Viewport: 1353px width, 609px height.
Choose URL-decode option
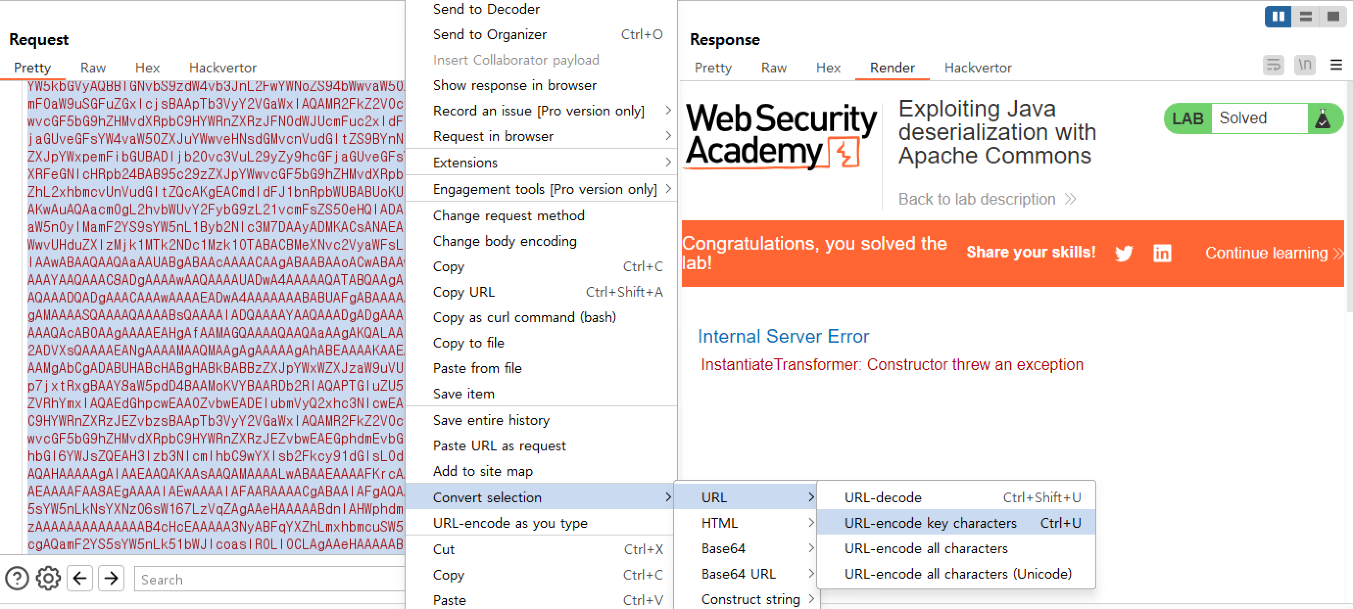[x=956, y=497]
